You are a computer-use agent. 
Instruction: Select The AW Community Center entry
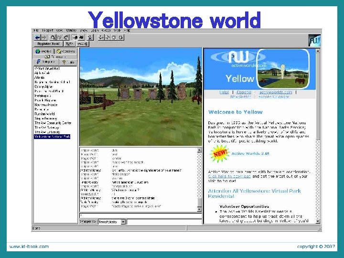click(x=53, y=123)
